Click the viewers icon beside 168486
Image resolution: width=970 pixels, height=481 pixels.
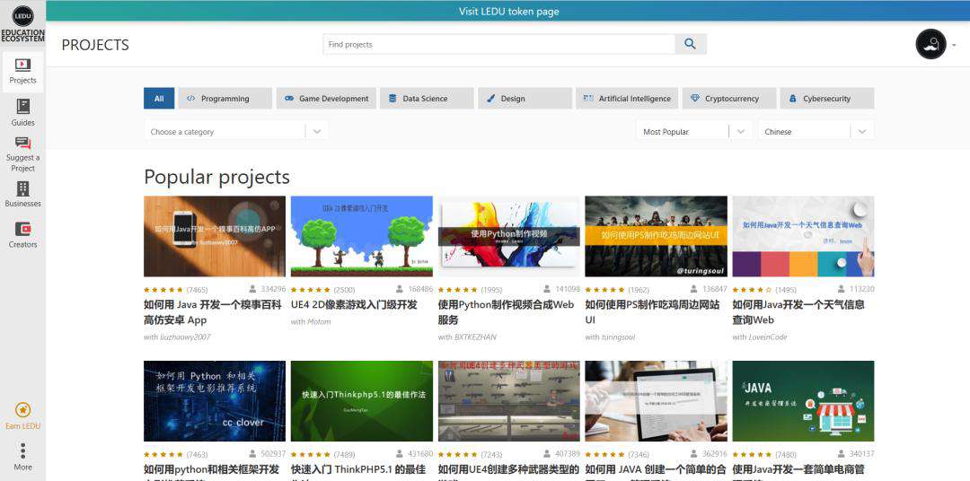[x=401, y=289]
